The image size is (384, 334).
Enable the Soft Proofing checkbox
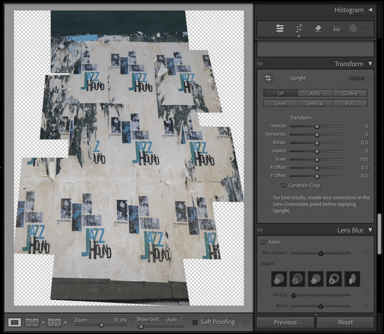[x=195, y=322]
